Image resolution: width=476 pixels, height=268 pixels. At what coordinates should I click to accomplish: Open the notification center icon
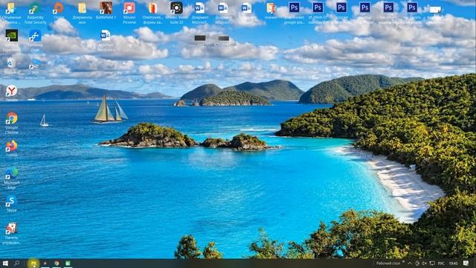click(x=466, y=263)
